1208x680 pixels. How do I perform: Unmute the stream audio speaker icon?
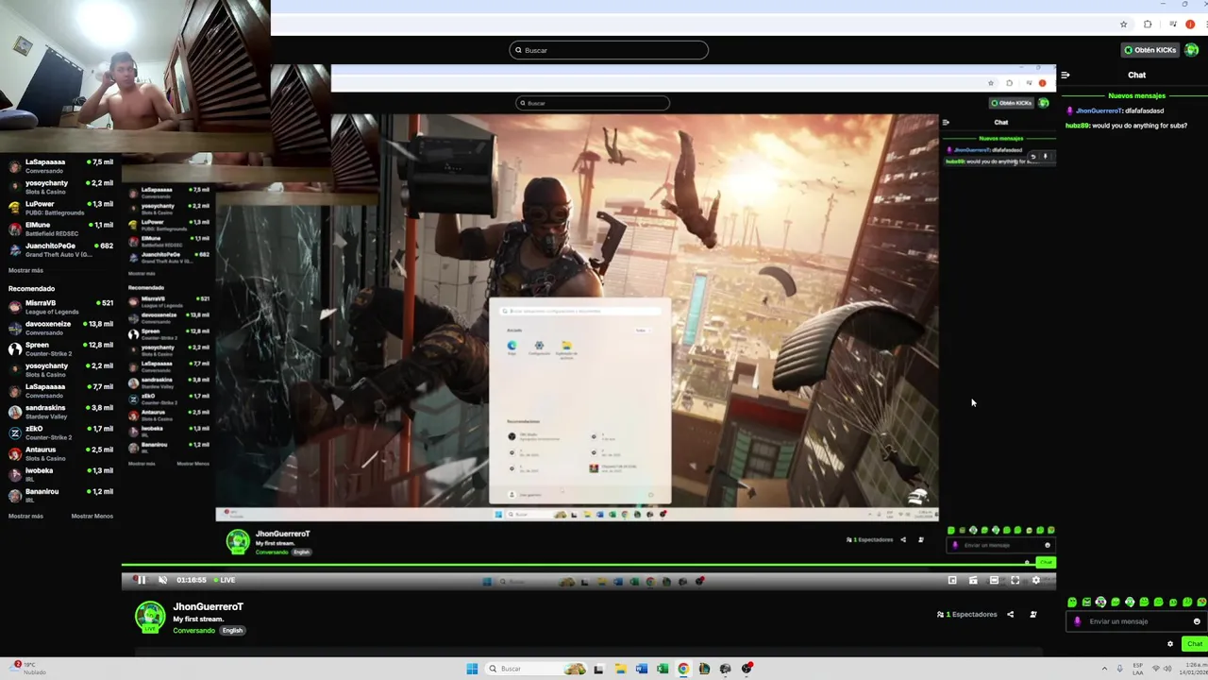[x=162, y=580]
